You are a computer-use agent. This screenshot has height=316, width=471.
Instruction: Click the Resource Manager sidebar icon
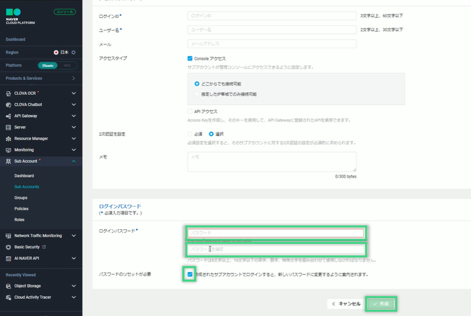[x=8, y=139]
